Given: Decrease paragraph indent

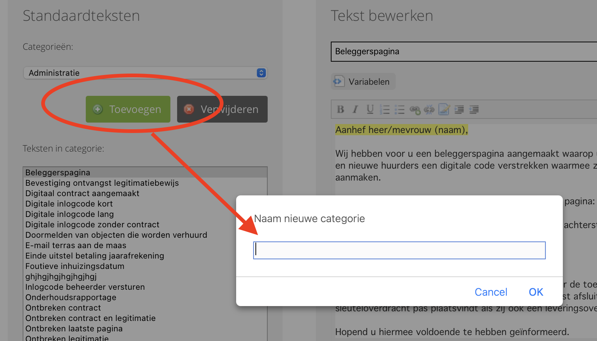Looking at the screenshot, I should (474, 109).
